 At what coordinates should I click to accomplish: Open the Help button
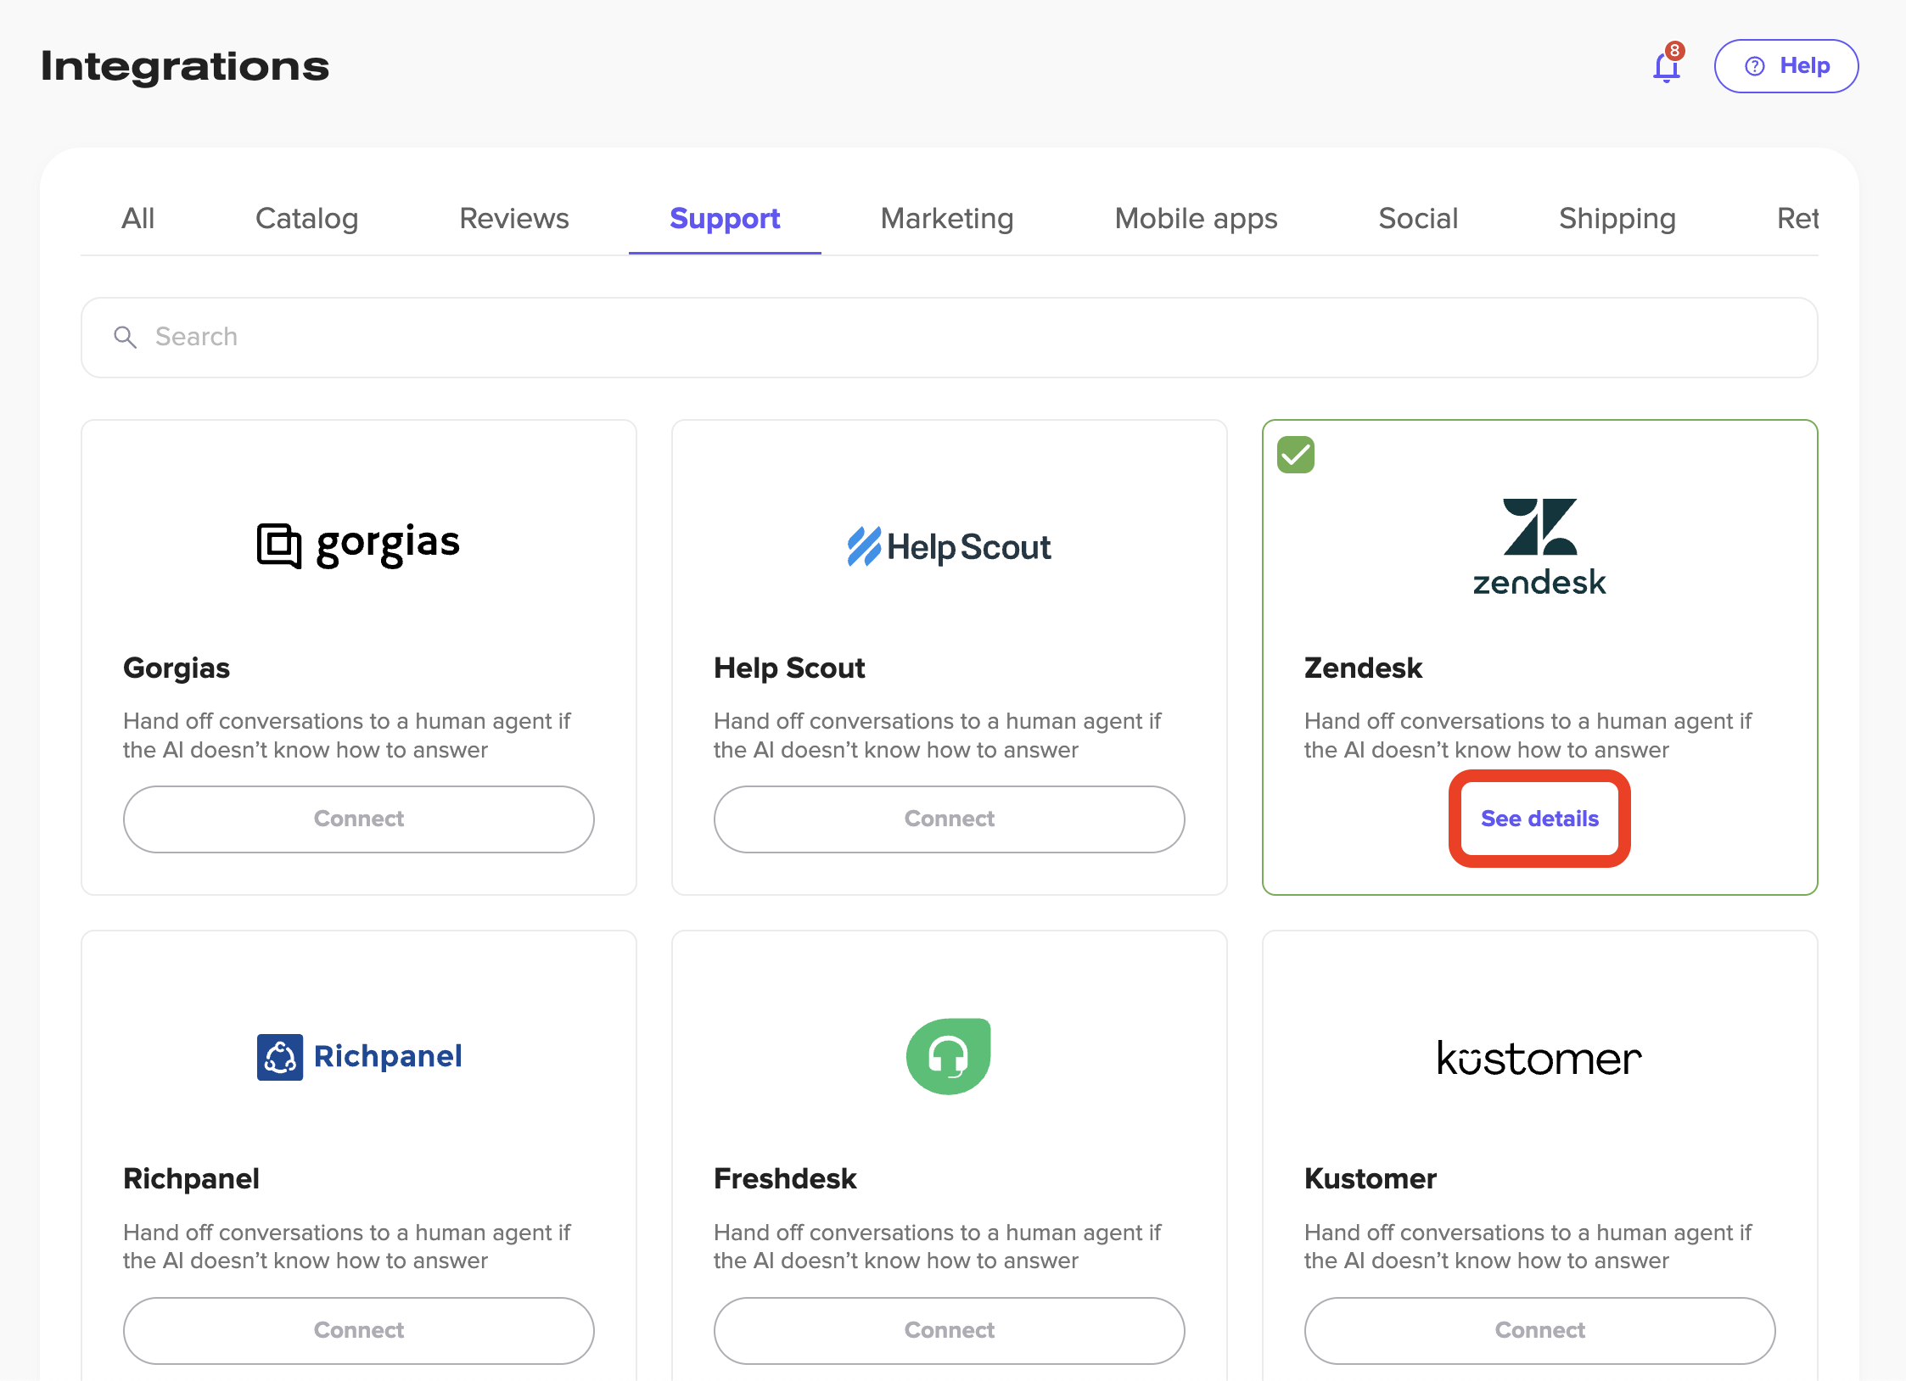1786,66
